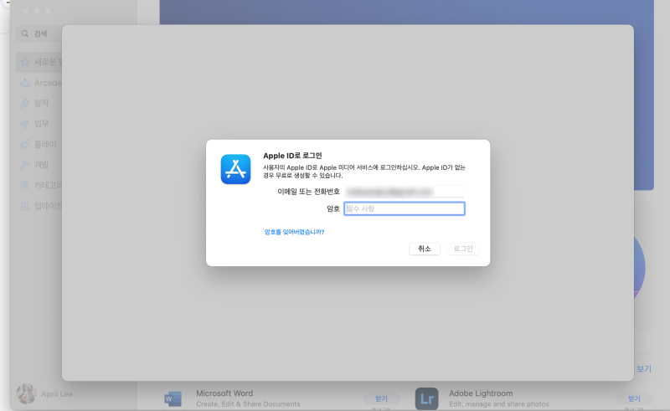Viewport: 670px width, 411px height.
Task: Click the Microsoft Word app icon
Action: 173,399
